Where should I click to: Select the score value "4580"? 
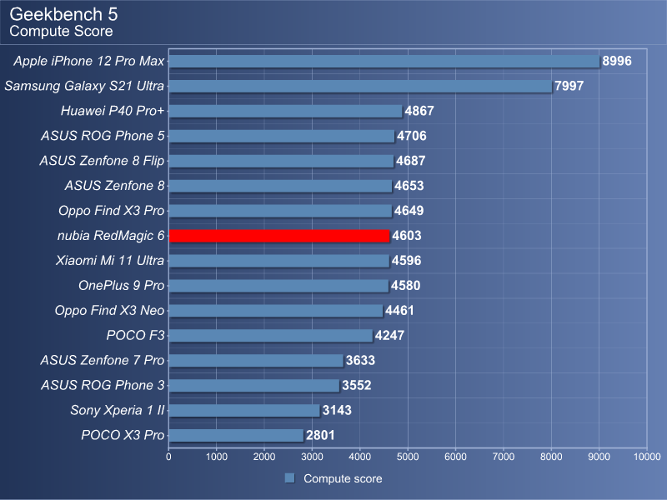tap(405, 286)
